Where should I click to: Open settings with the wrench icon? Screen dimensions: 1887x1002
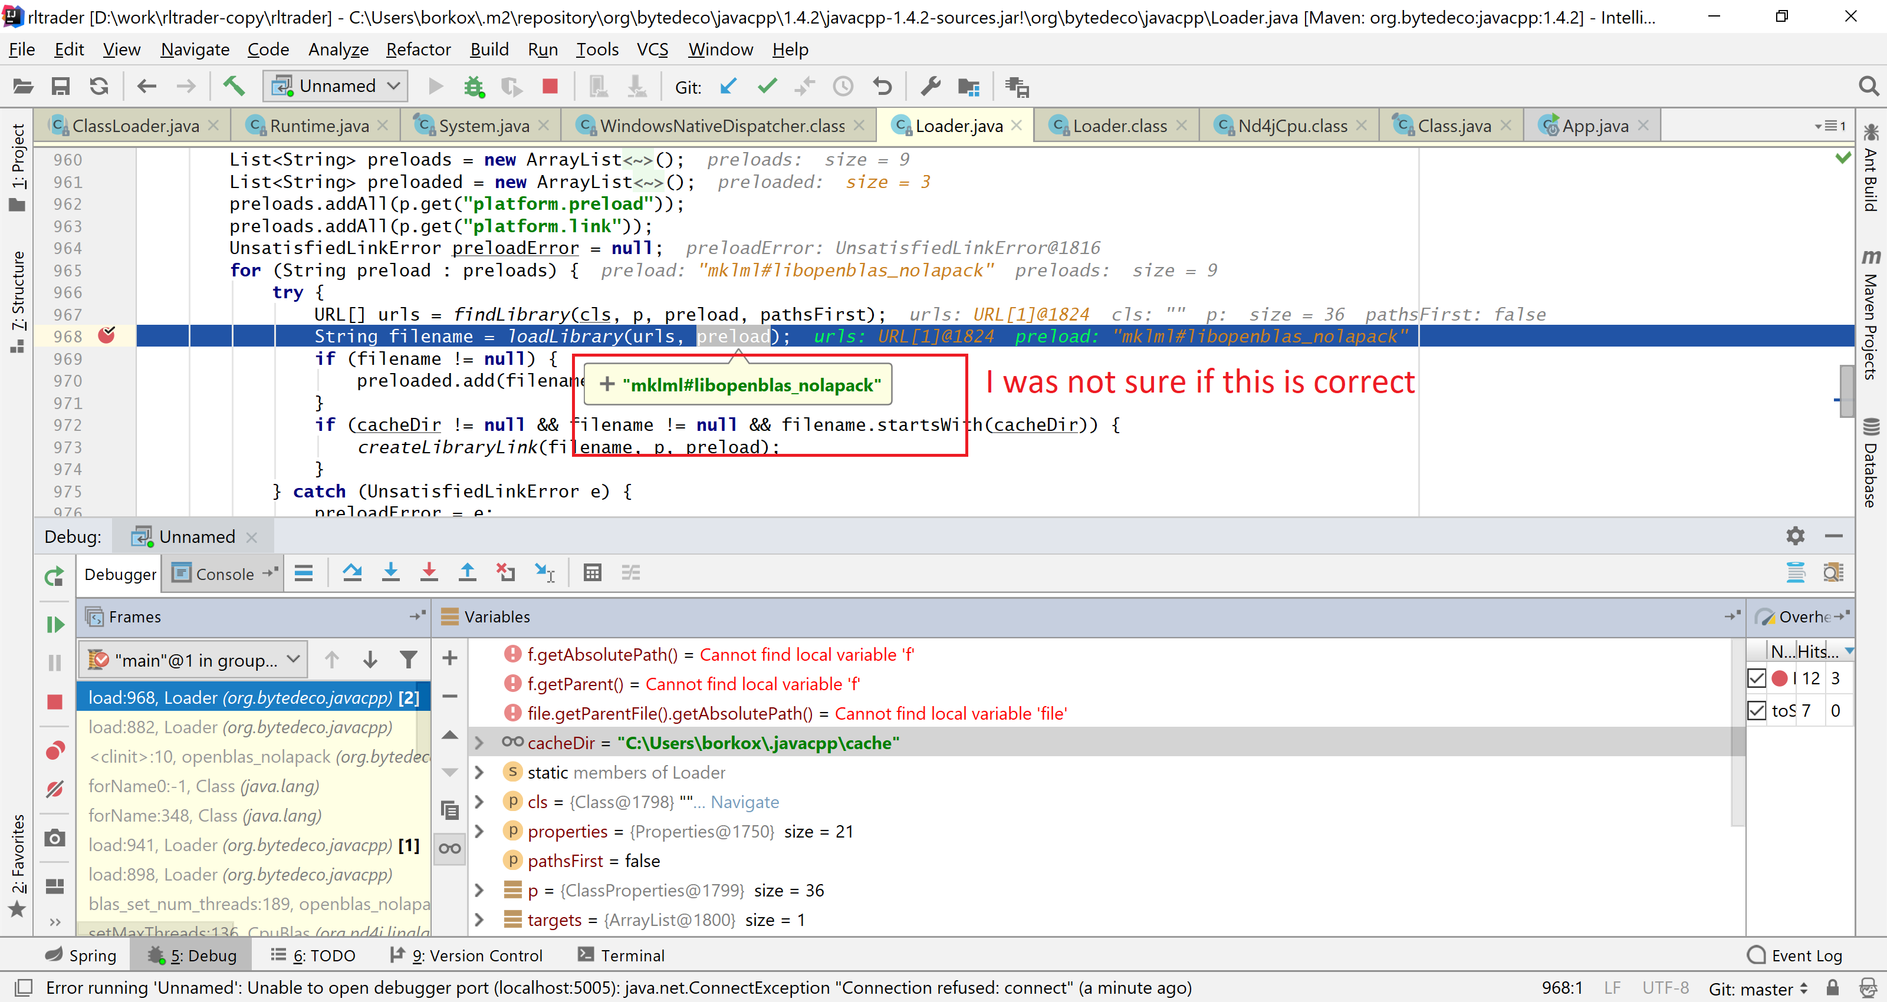tap(931, 87)
